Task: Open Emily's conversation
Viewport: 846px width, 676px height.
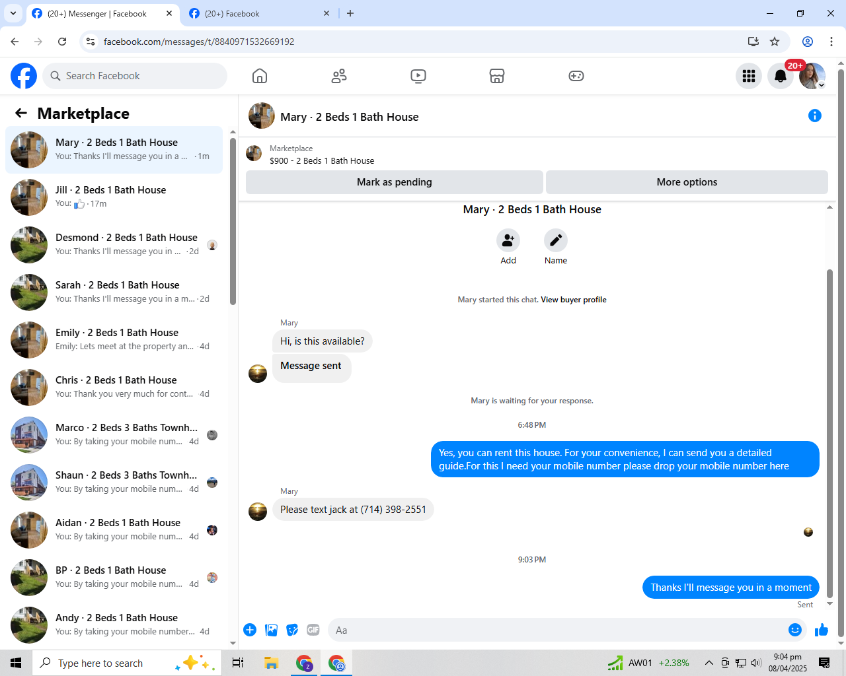Action: coord(114,340)
